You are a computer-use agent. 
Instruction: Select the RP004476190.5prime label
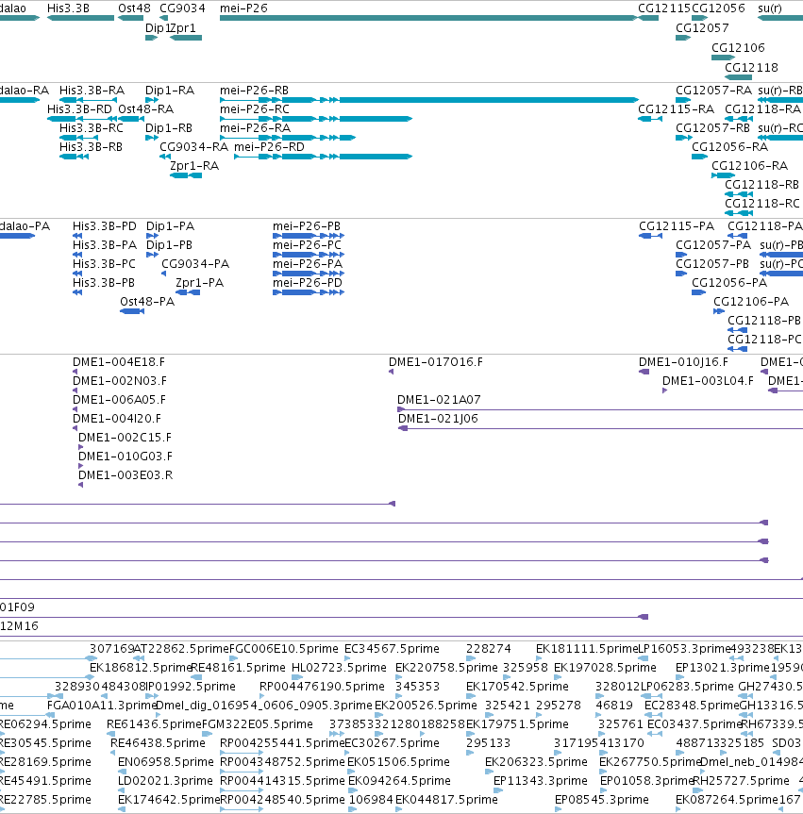(322, 687)
